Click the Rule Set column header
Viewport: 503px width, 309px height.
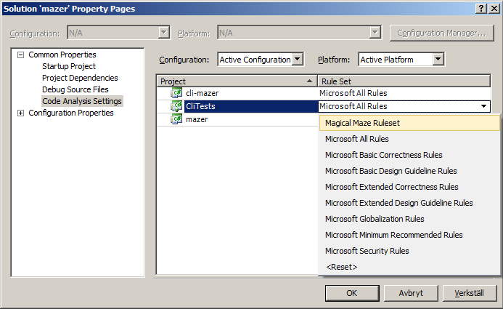[x=404, y=81]
